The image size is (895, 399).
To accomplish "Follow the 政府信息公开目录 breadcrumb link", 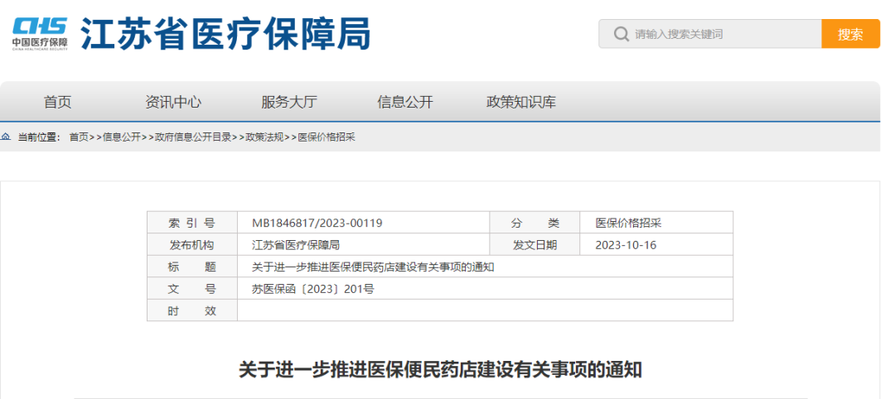I will (x=193, y=137).
